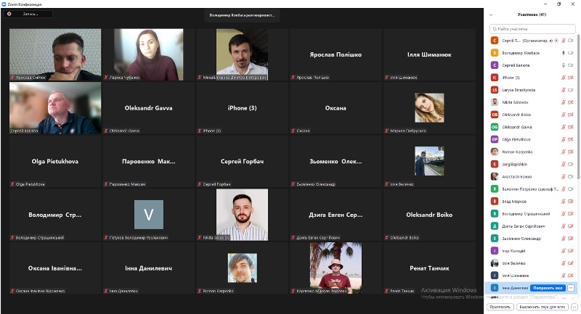Select the Ярослав Полішко video tile

point(336,54)
